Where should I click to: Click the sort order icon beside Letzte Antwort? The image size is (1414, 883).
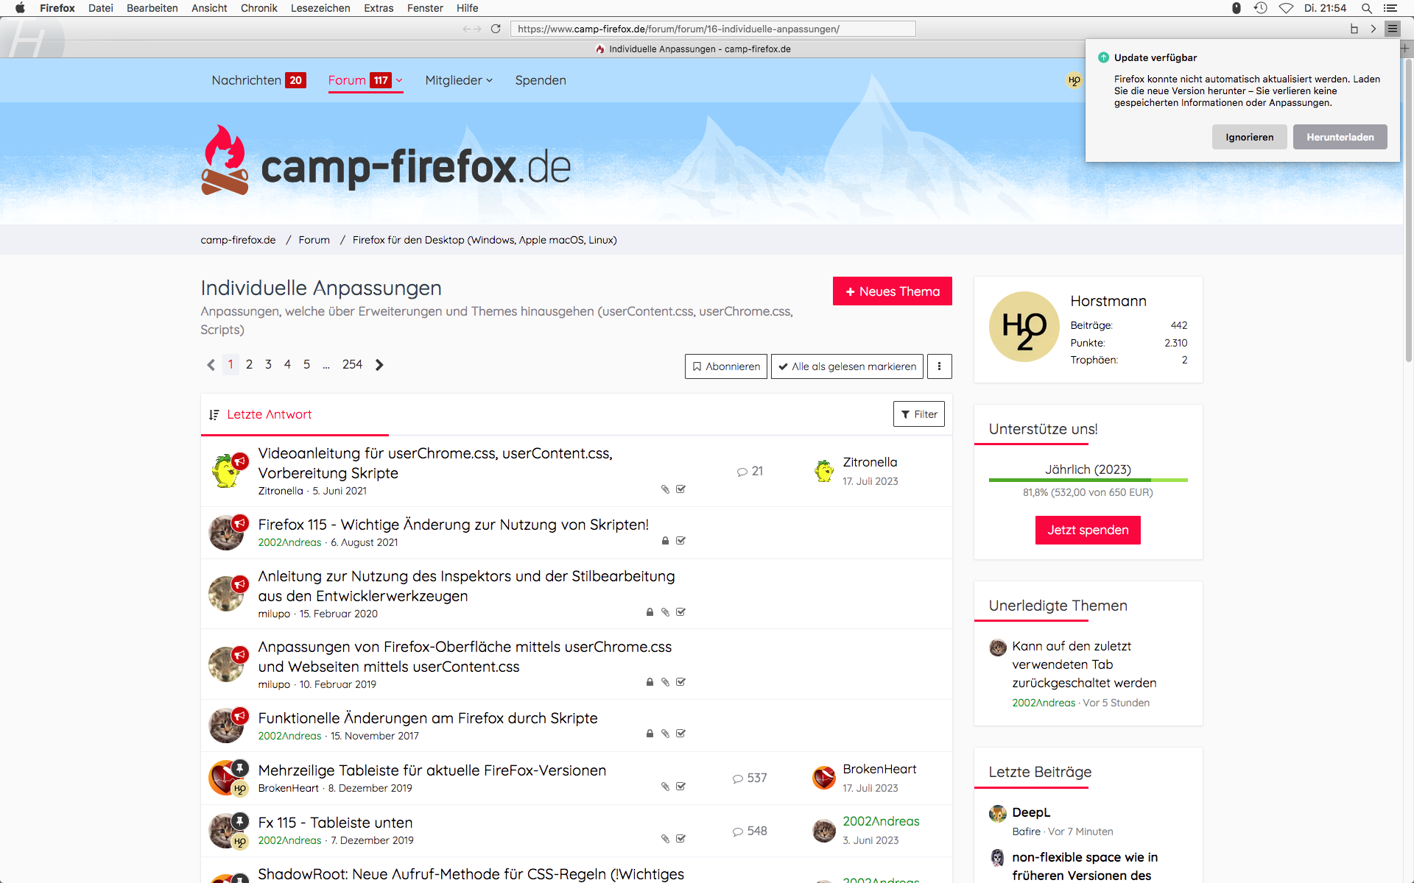click(x=214, y=415)
